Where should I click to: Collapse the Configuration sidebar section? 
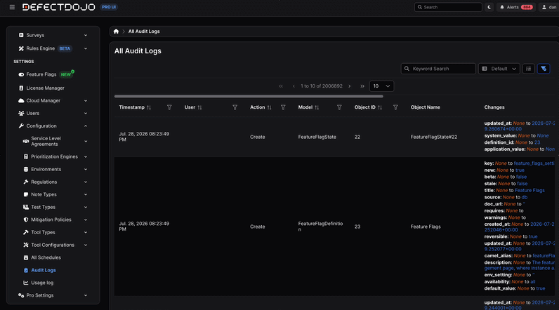(x=53, y=126)
